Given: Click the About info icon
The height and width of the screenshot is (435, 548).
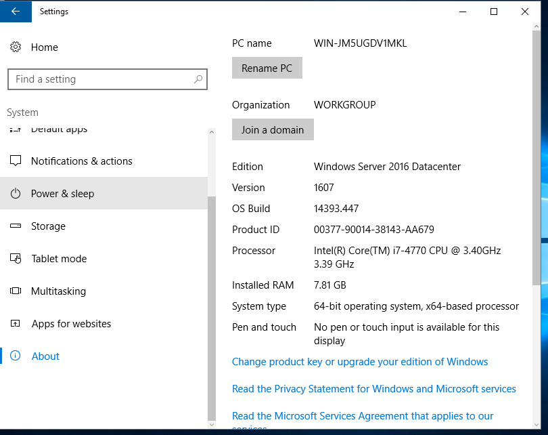Looking at the screenshot, I should (16, 356).
